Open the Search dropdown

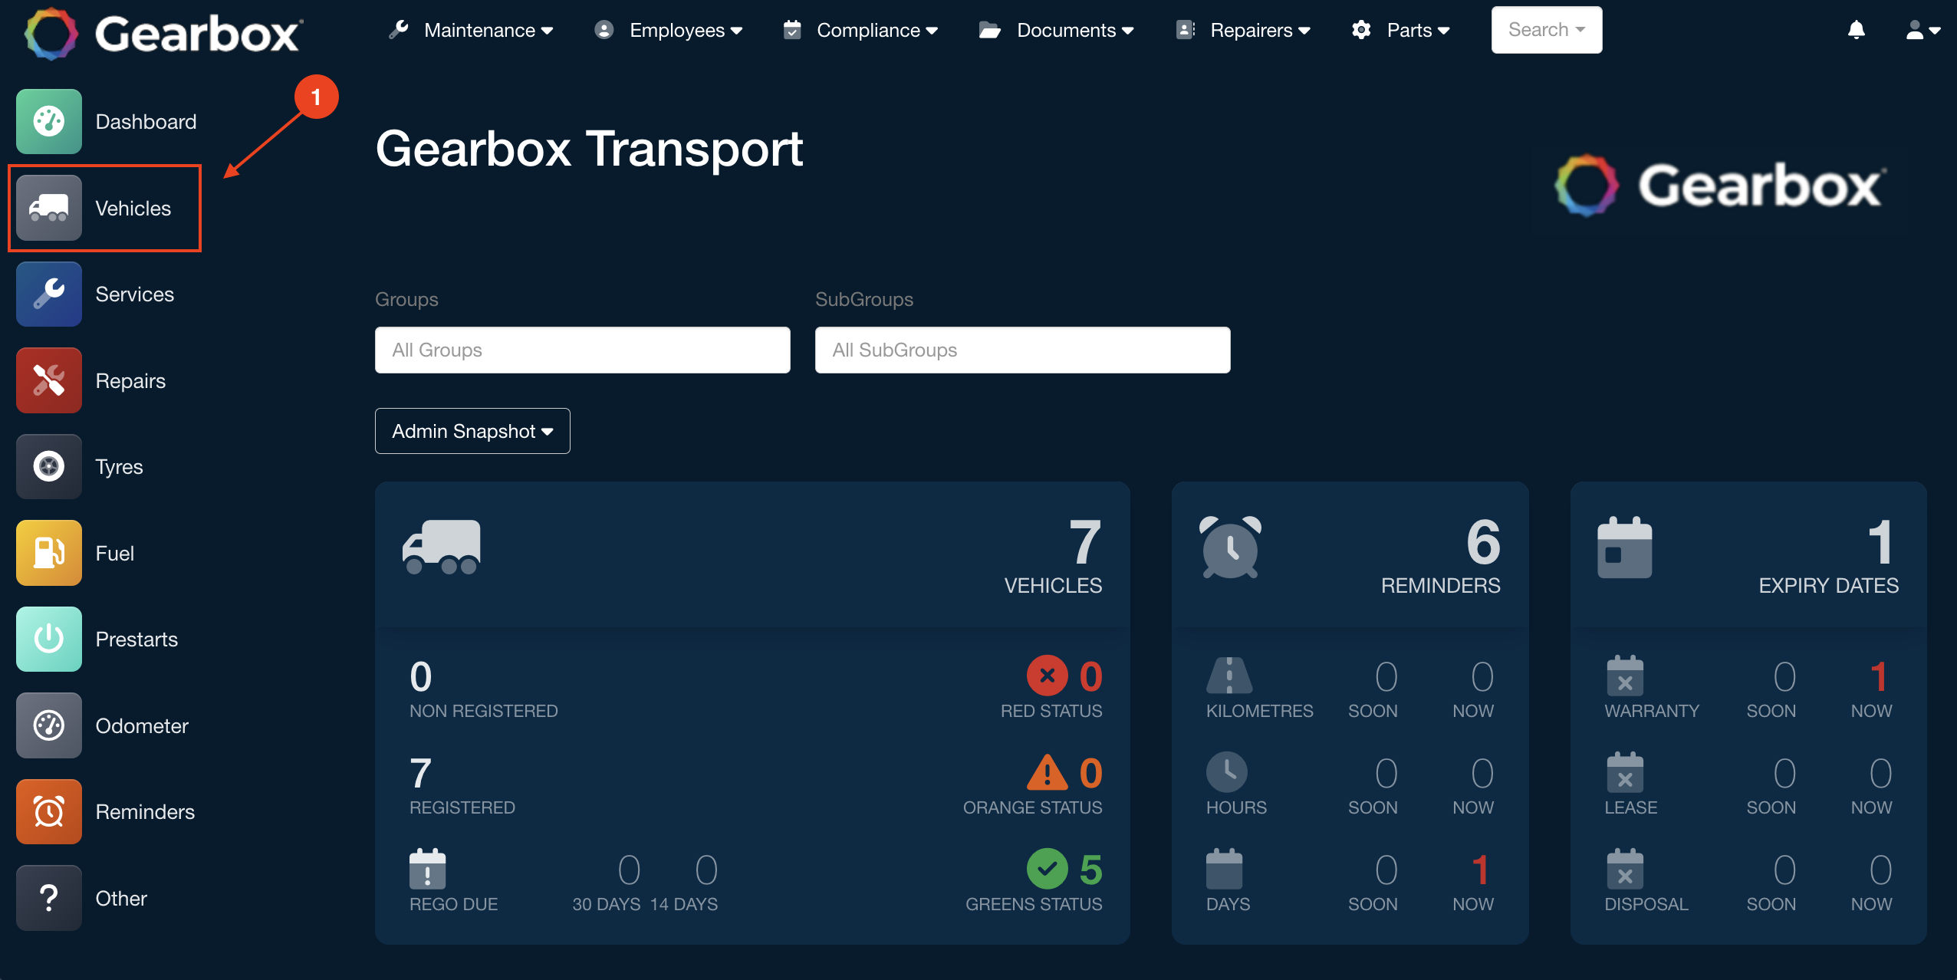[1546, 30]
